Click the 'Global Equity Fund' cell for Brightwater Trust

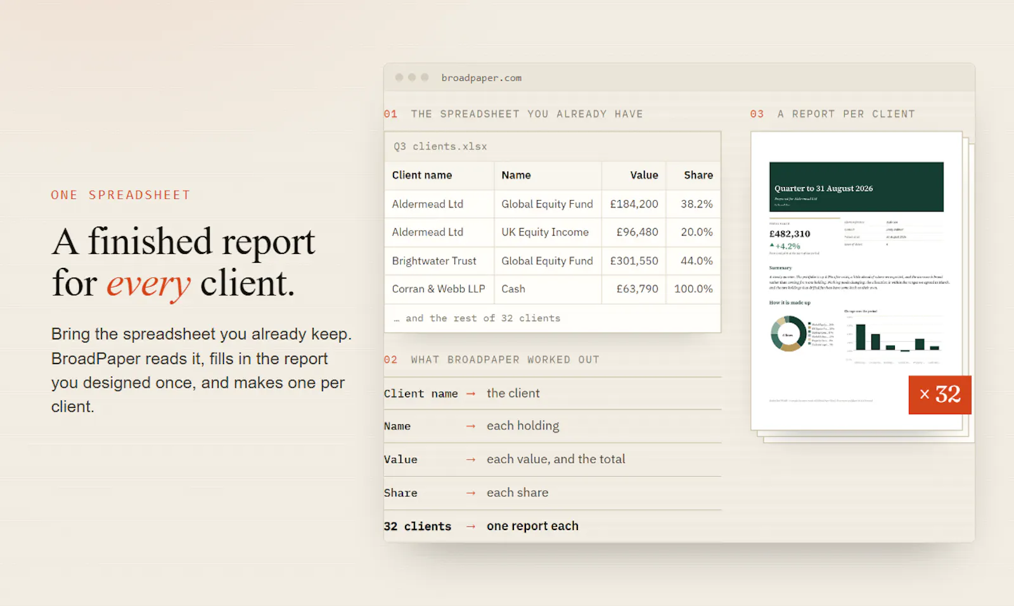tap(547, 261)
